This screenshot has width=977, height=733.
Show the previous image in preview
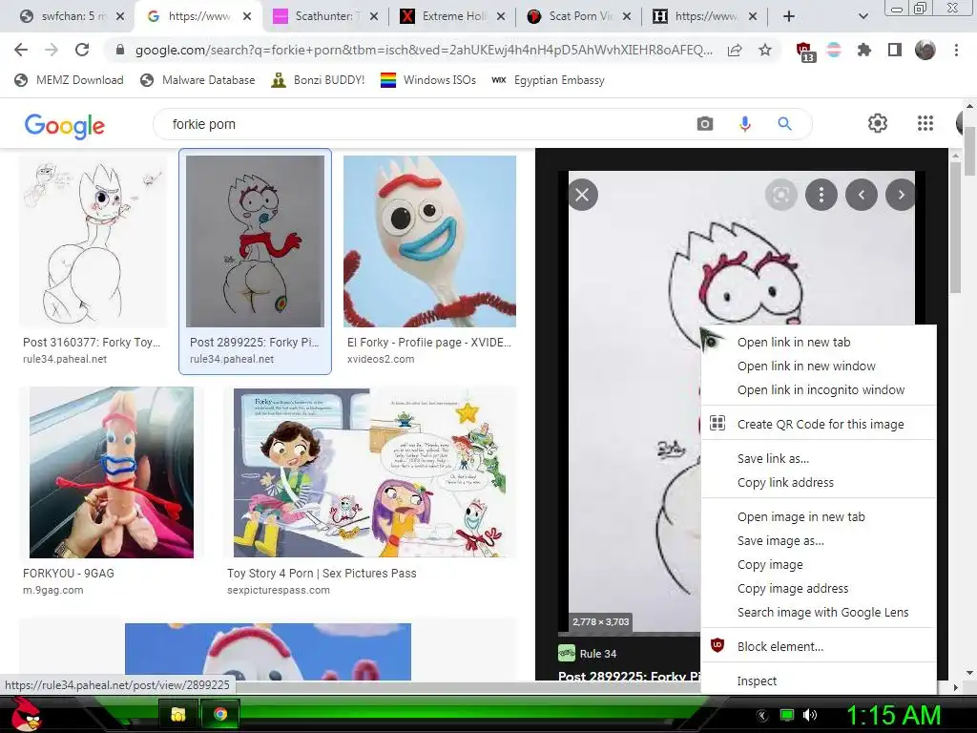[862, 195]
